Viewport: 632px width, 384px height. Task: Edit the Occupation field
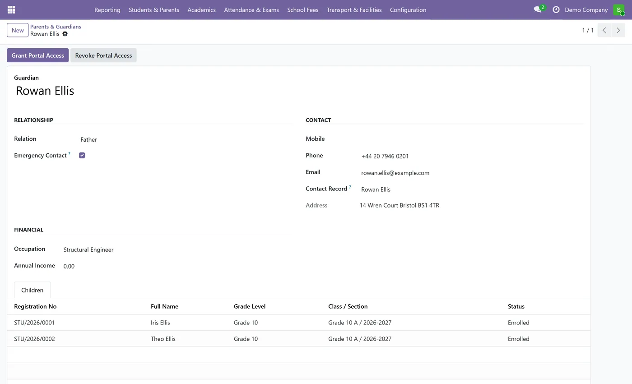coord(177,250)
